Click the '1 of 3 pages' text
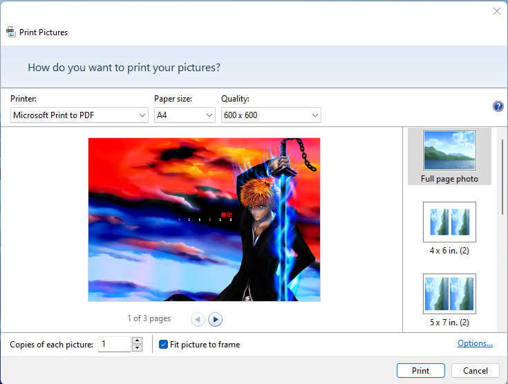Viewport: 508px width, 384px height. pos(149,318)
